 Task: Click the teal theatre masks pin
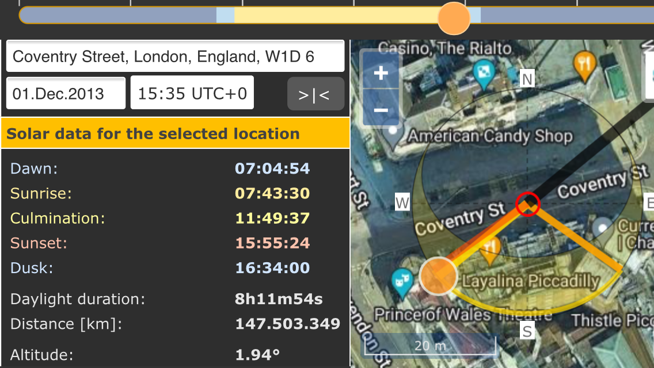(x=402, y=283)
